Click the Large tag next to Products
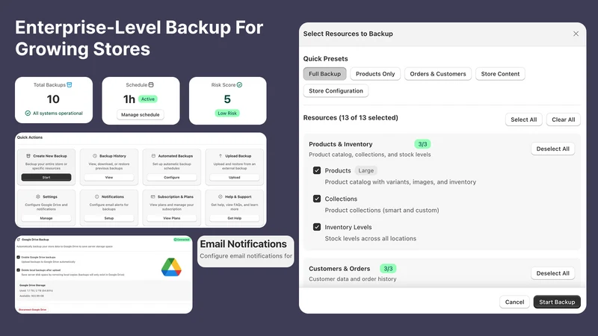This screenshot has height=336, width=598. [x=366, y=171]
